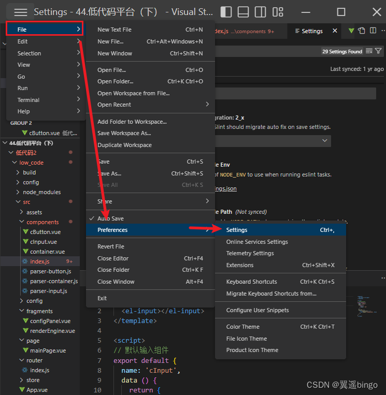
Task: Collapse the components folder
Action: coord(21,222)
